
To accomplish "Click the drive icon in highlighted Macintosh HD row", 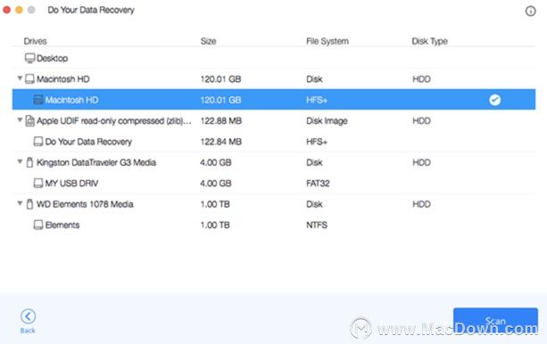I will coord(38,100).
